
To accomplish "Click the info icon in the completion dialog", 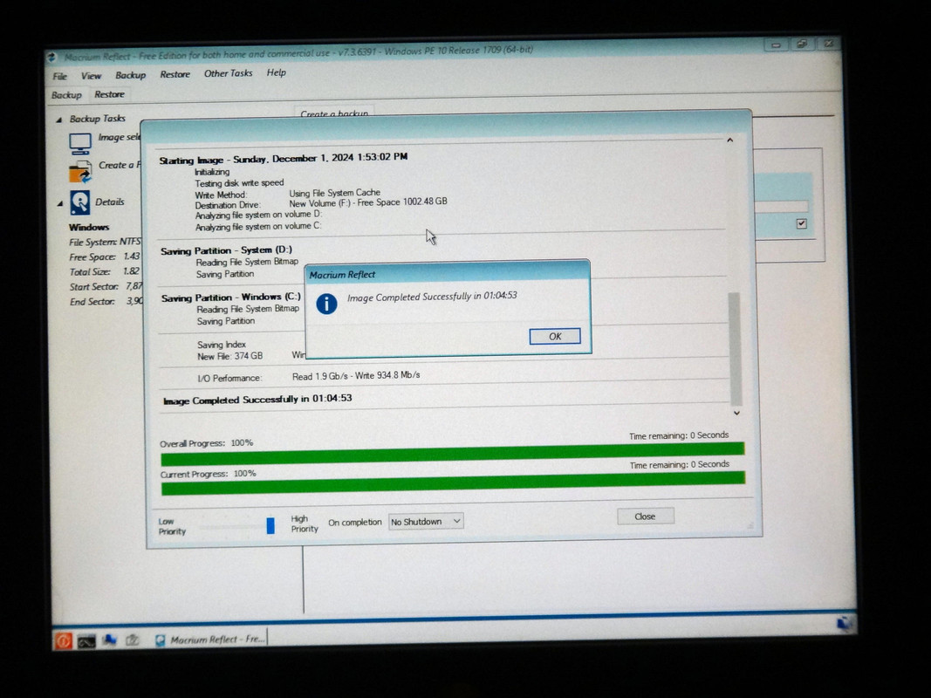I will tap(326, 304).
